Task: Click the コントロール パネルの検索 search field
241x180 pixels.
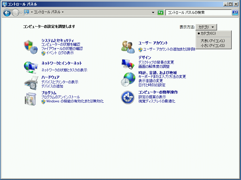Action: click(198, 13)
